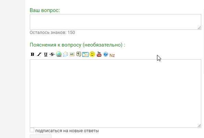Apply Bold formatting in the toolbar
The image size is (204, 138).
32,54
